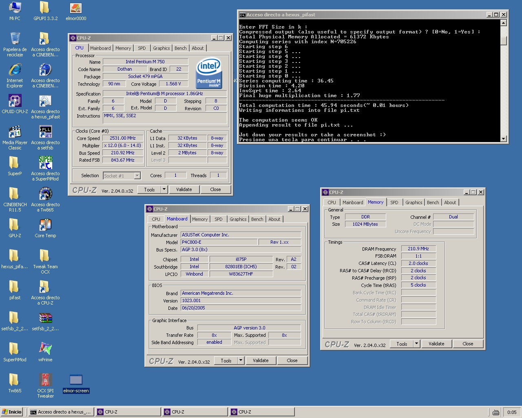This screenshot has width=522, height=418.
Task: Click Close in the CPU window
Action: click(x=215, y=189)
